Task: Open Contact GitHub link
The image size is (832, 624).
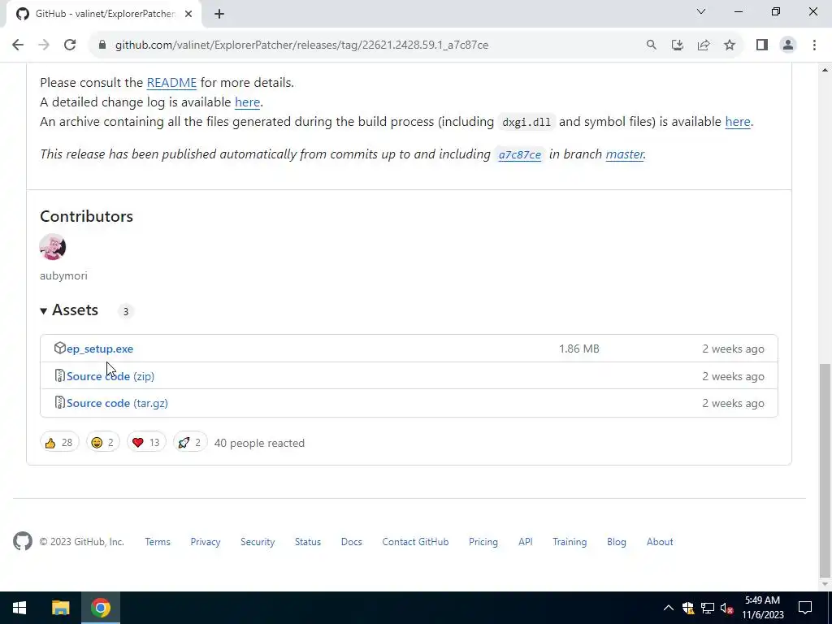Action: tap(415, 542)
